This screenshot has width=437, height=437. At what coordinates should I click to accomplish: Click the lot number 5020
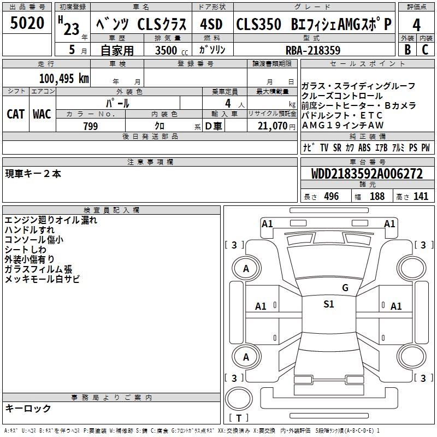(x=27, y=23)
